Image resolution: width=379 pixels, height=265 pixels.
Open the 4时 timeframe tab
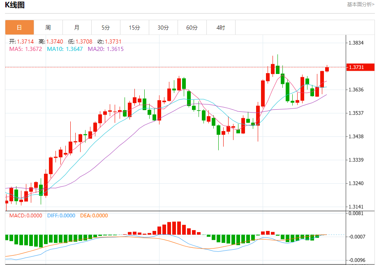pyautogui.click(x=221, y=28)
